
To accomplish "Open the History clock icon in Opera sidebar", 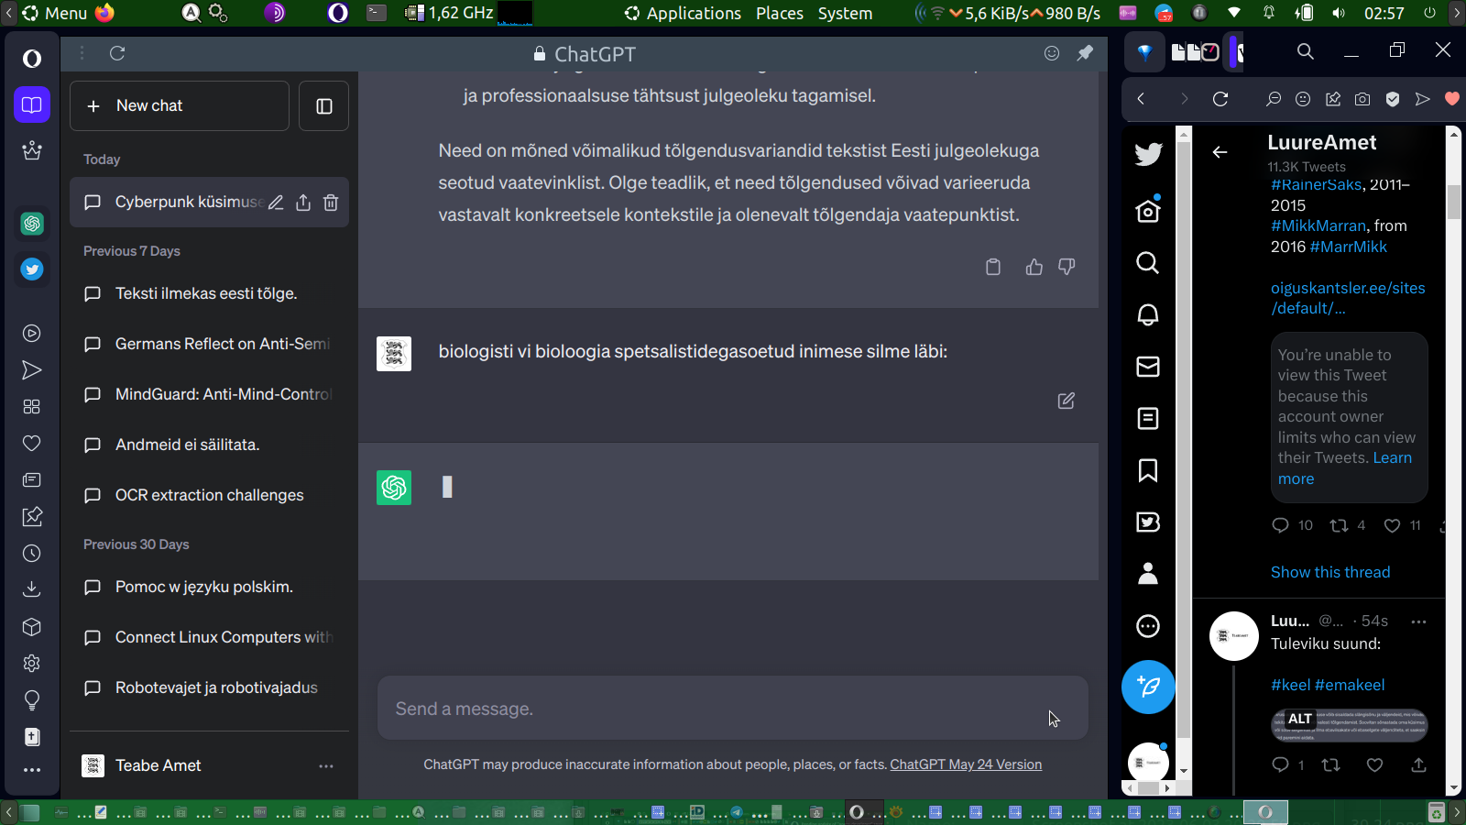I will (32, 554).
